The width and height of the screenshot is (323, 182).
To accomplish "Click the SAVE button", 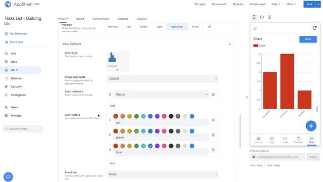I will (309, 4).
